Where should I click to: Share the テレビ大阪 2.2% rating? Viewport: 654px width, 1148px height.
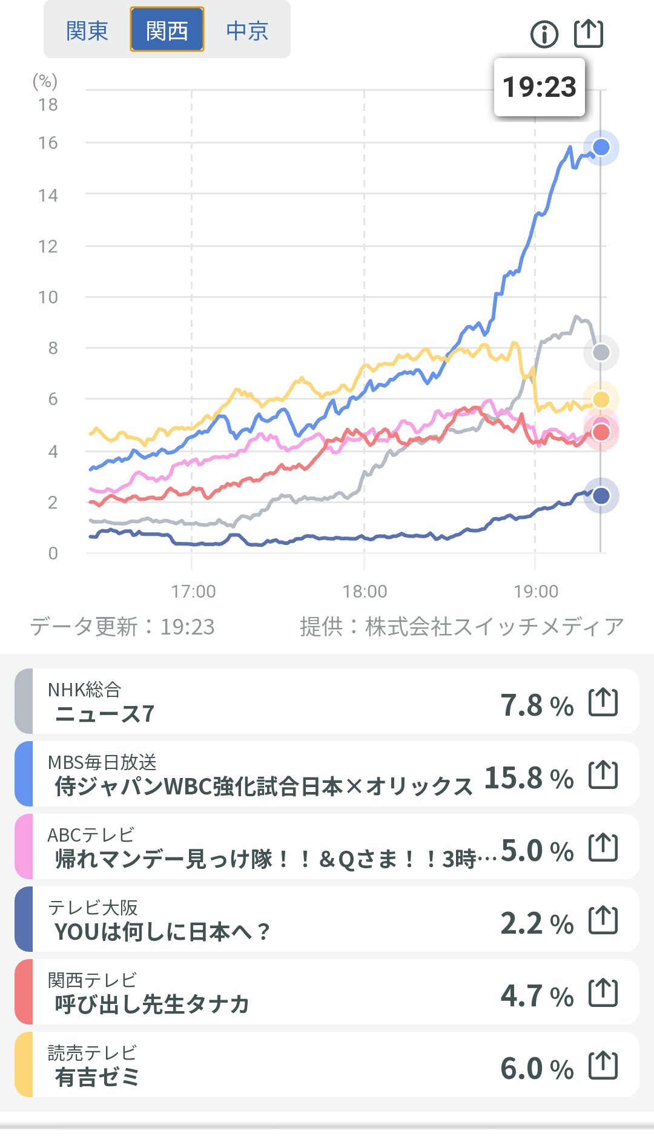pos(603,920)
